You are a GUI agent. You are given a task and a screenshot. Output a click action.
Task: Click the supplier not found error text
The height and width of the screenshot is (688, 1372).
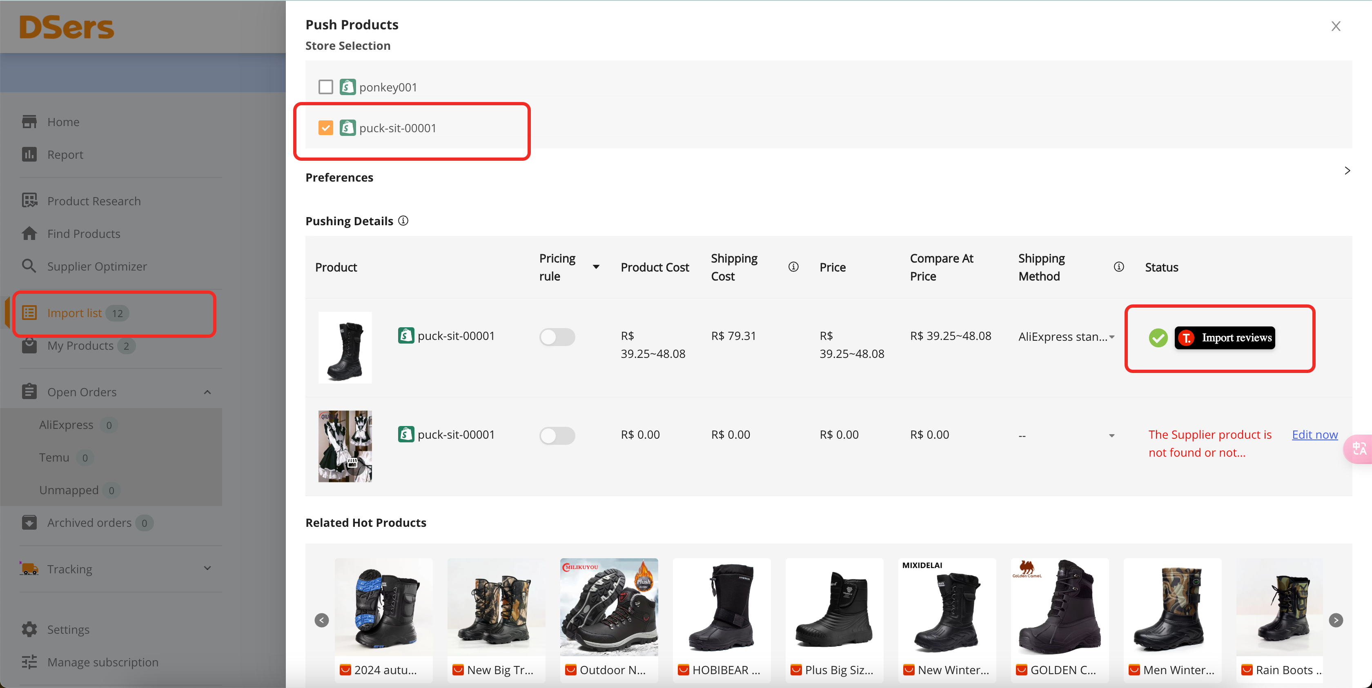click(x=1209, y=443)
